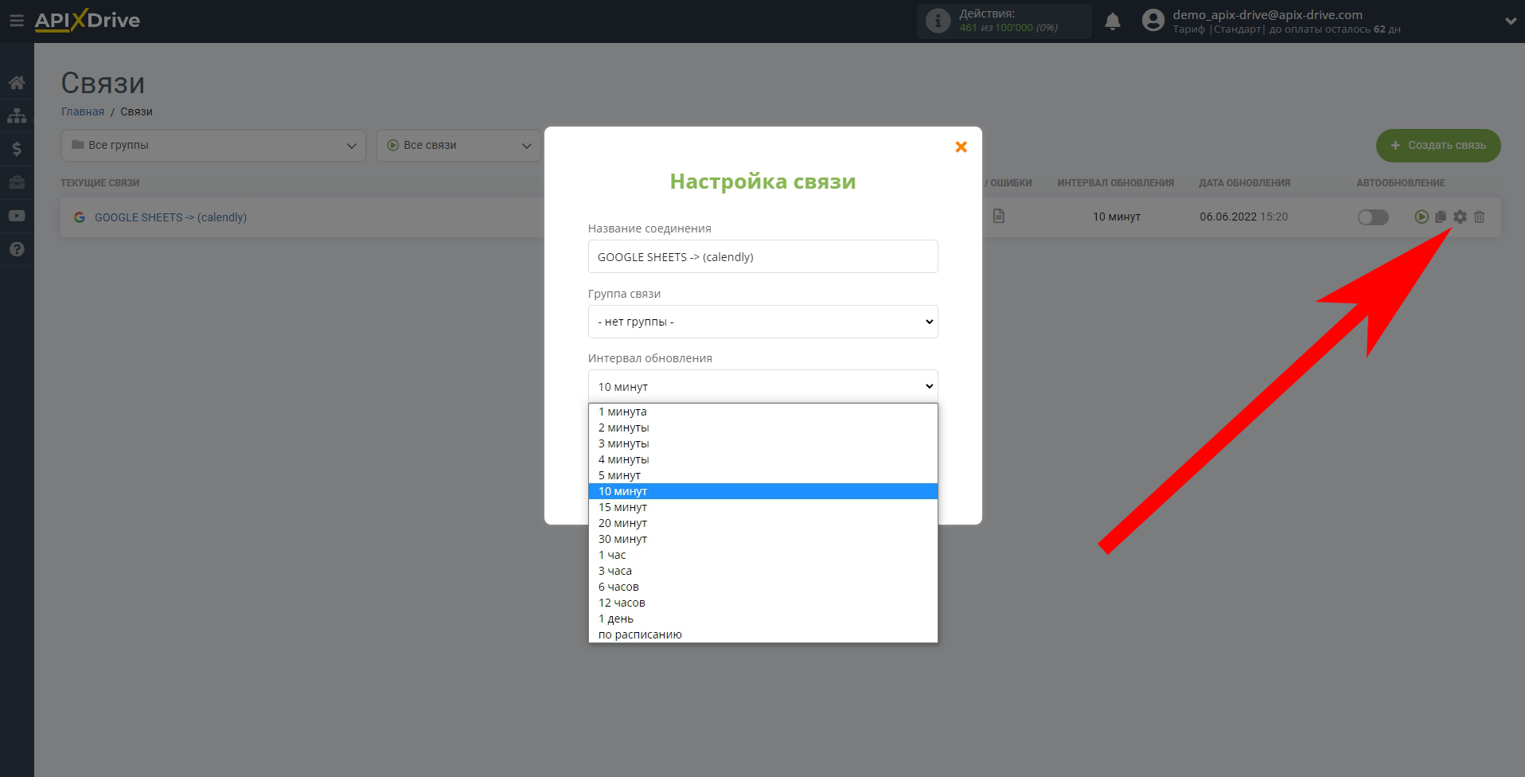1525x777 pixels.
Task: Click the 'Интервал обновления' combo box
Action: pos(762,386)
